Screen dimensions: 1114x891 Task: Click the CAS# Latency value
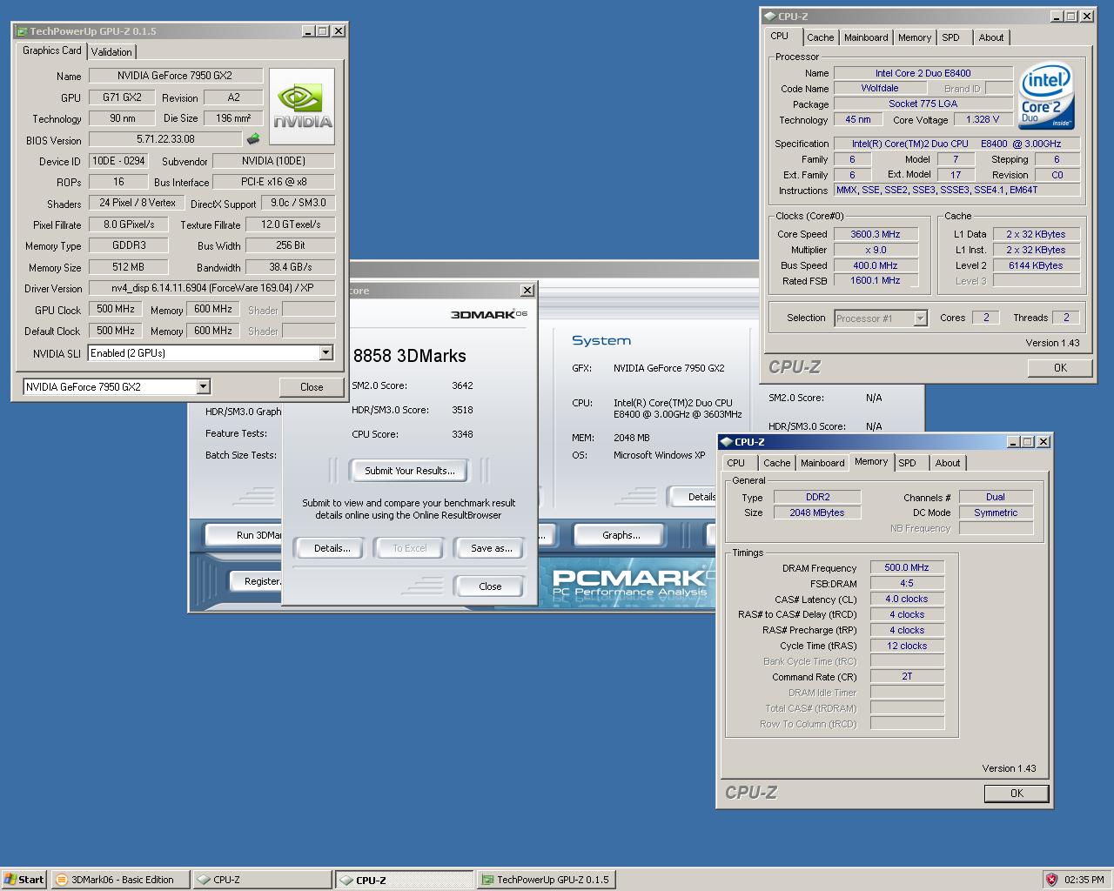907,599
